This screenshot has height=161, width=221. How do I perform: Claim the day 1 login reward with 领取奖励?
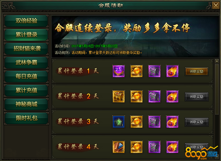click(197, 71)
